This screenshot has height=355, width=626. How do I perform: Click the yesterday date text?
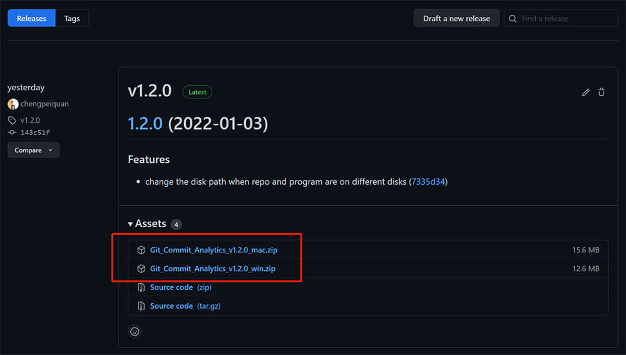point(26,88)
